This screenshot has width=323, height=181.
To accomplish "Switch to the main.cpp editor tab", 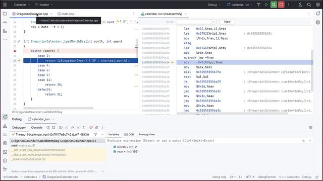I will tap(66, 14).
